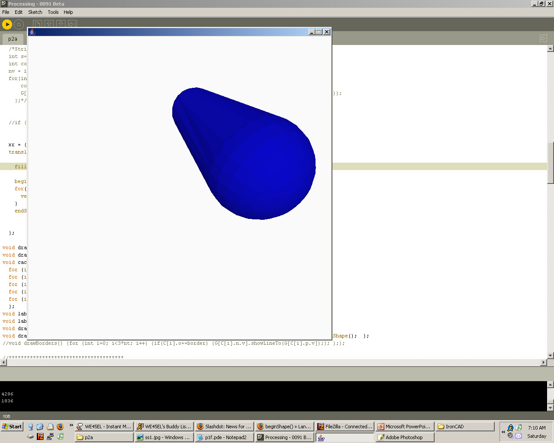Close the sketch output window
The width and height of the screenshot is (554, 443).
pyautogui.click(x=327, y=32)
